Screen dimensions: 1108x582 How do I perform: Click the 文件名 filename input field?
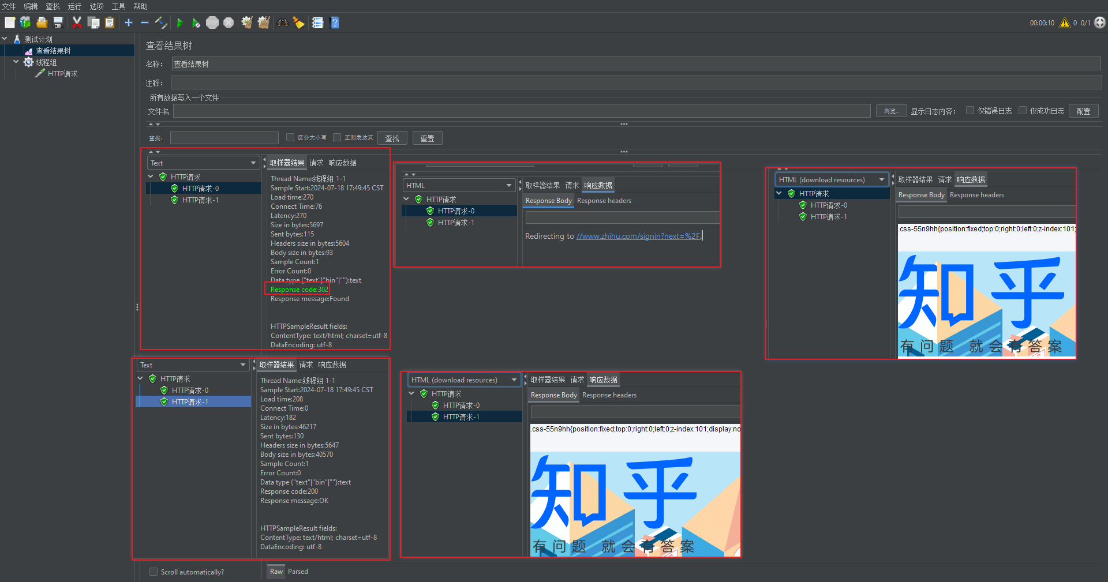(522, 111)
